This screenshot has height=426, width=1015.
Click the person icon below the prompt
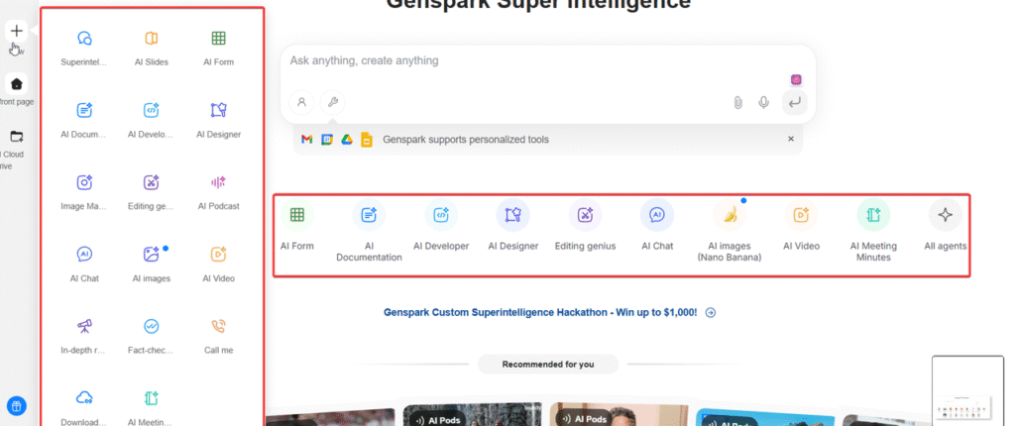(x=302, y=102)
